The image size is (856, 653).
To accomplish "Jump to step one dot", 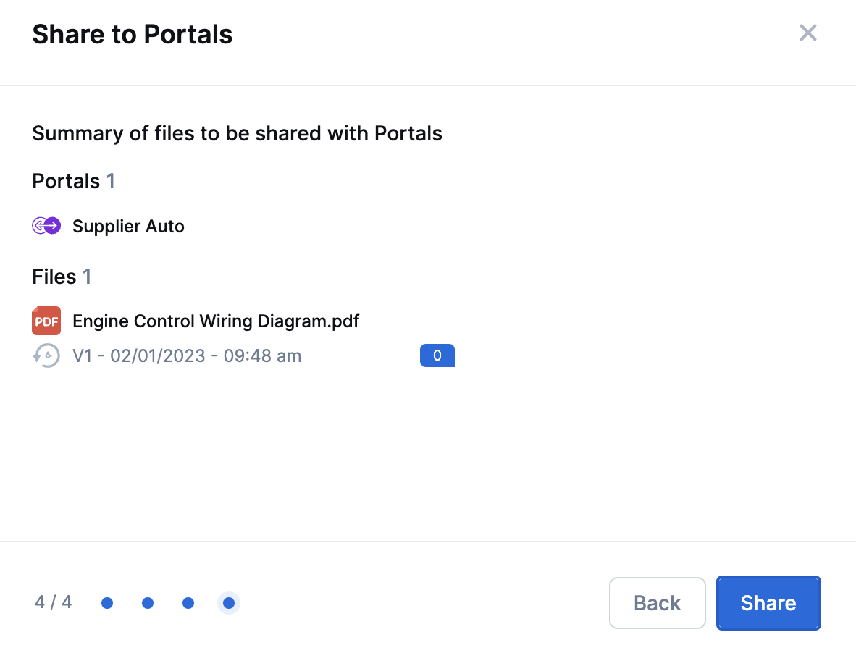I will pos(107,603).
